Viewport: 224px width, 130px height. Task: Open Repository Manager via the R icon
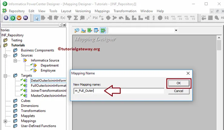click(6, 18)
